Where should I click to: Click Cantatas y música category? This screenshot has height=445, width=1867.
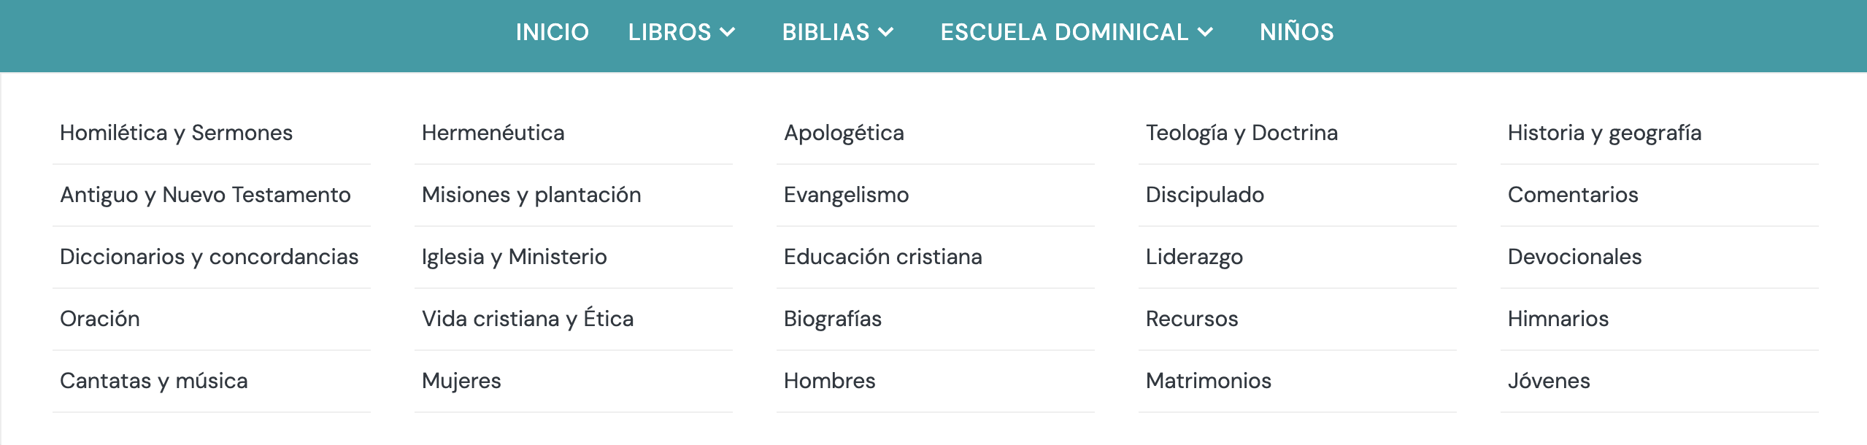point(153,381)
